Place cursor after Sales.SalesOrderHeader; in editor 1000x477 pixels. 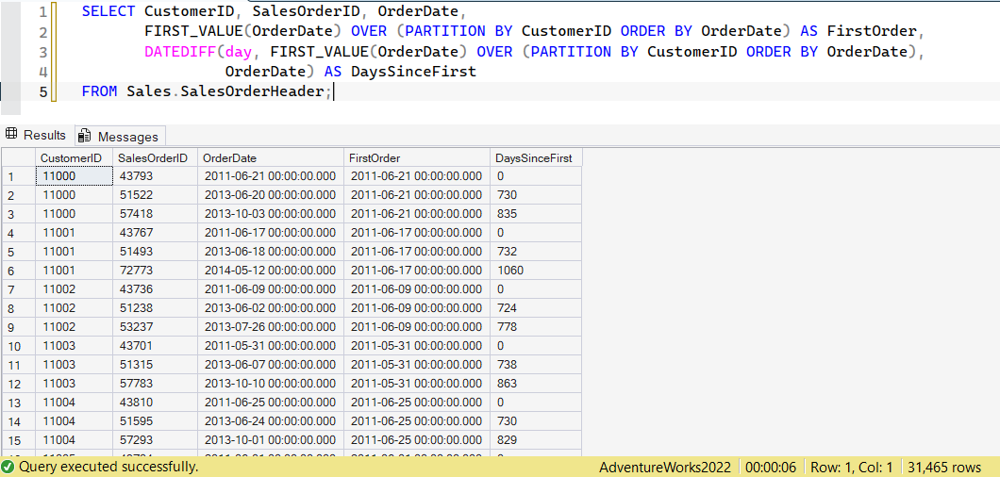pyautogui.click(x=334, y=91)
